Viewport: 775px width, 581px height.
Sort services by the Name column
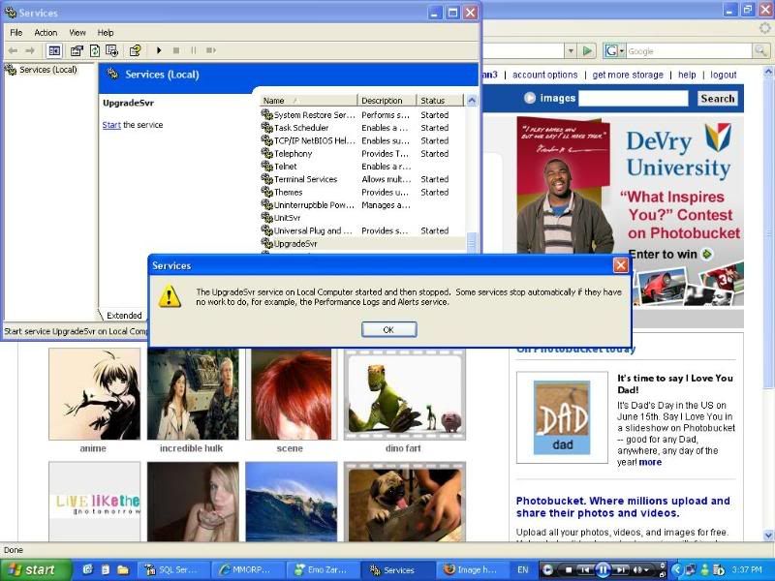click(x=307, y=101)
